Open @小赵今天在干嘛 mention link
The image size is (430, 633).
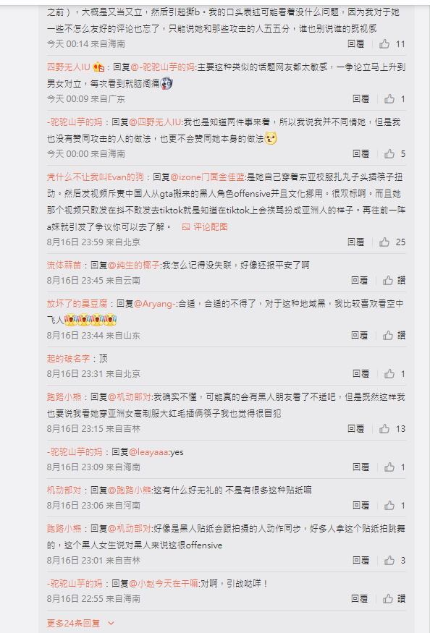pos(164,583)
